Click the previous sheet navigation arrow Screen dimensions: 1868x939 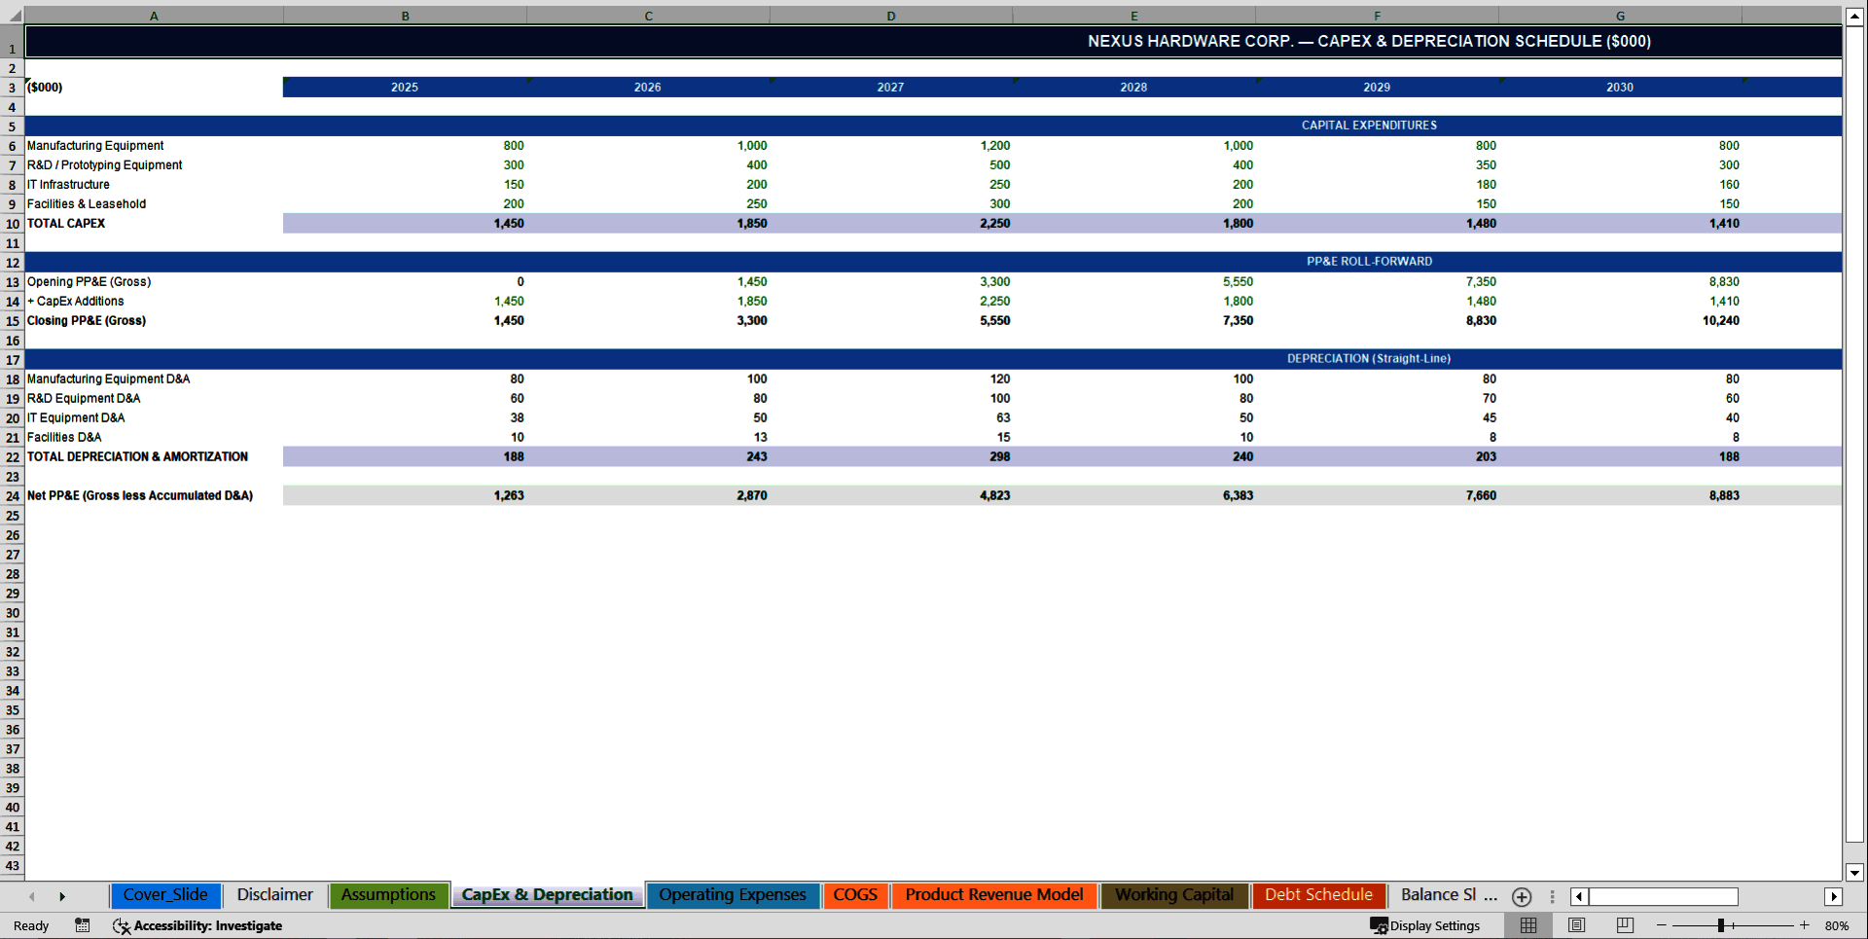[31, 896]
